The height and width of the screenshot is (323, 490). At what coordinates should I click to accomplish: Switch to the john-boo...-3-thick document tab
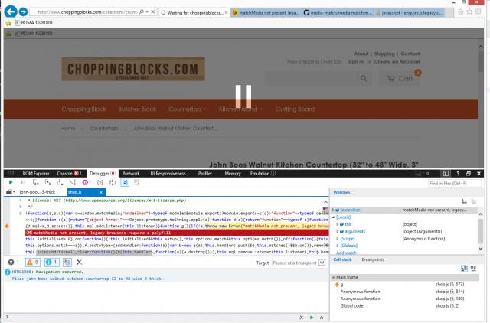38,192
